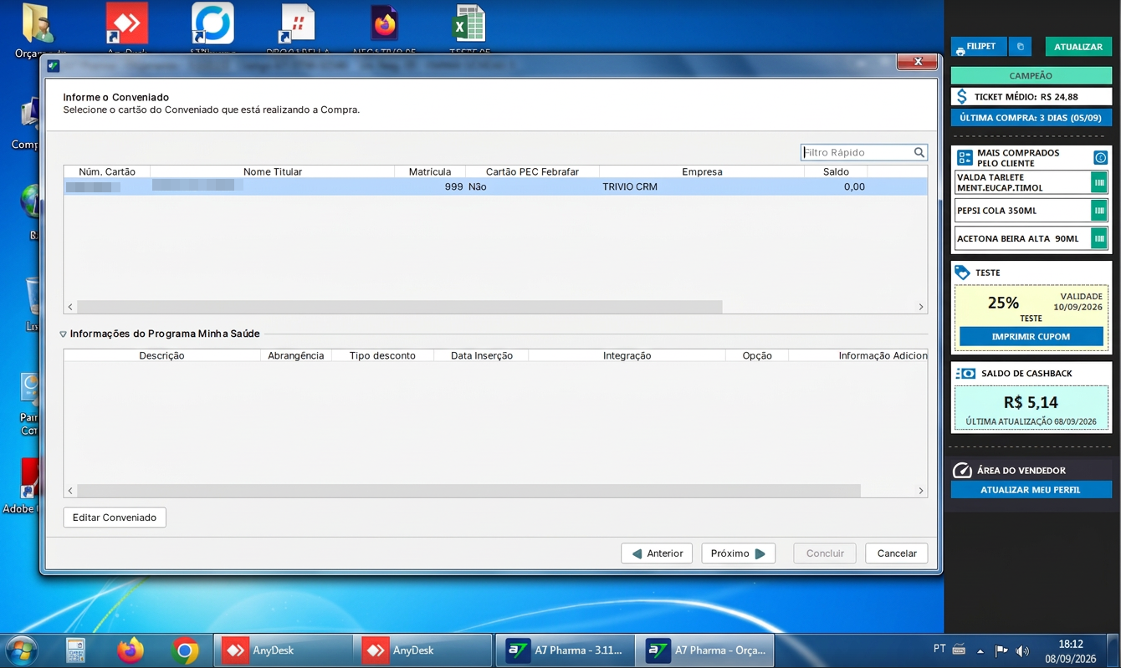Image resolution: width=1121 pixels, height=668 pixels.
Task: Select the TRIVIO CRM cell in the table
Action: point(701,186)
